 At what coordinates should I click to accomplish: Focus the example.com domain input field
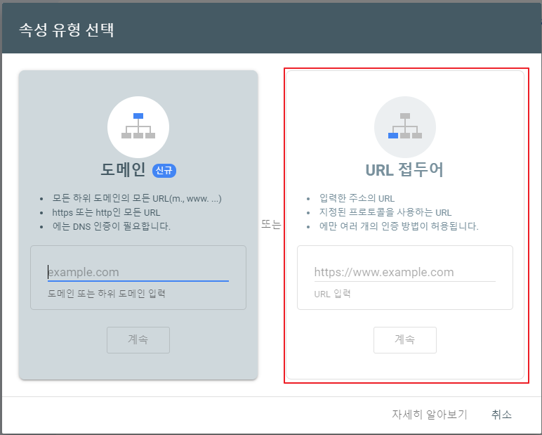(x=138, y=272)
